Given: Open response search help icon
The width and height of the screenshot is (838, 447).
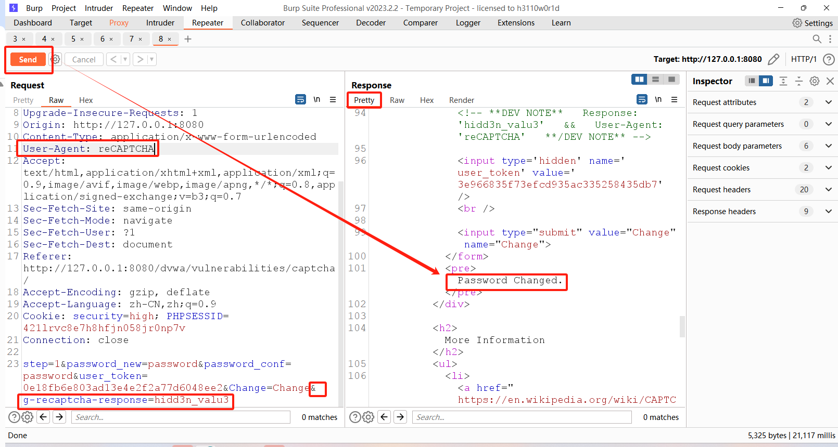Looking at the screenshot, I should [x=355, y=417].
